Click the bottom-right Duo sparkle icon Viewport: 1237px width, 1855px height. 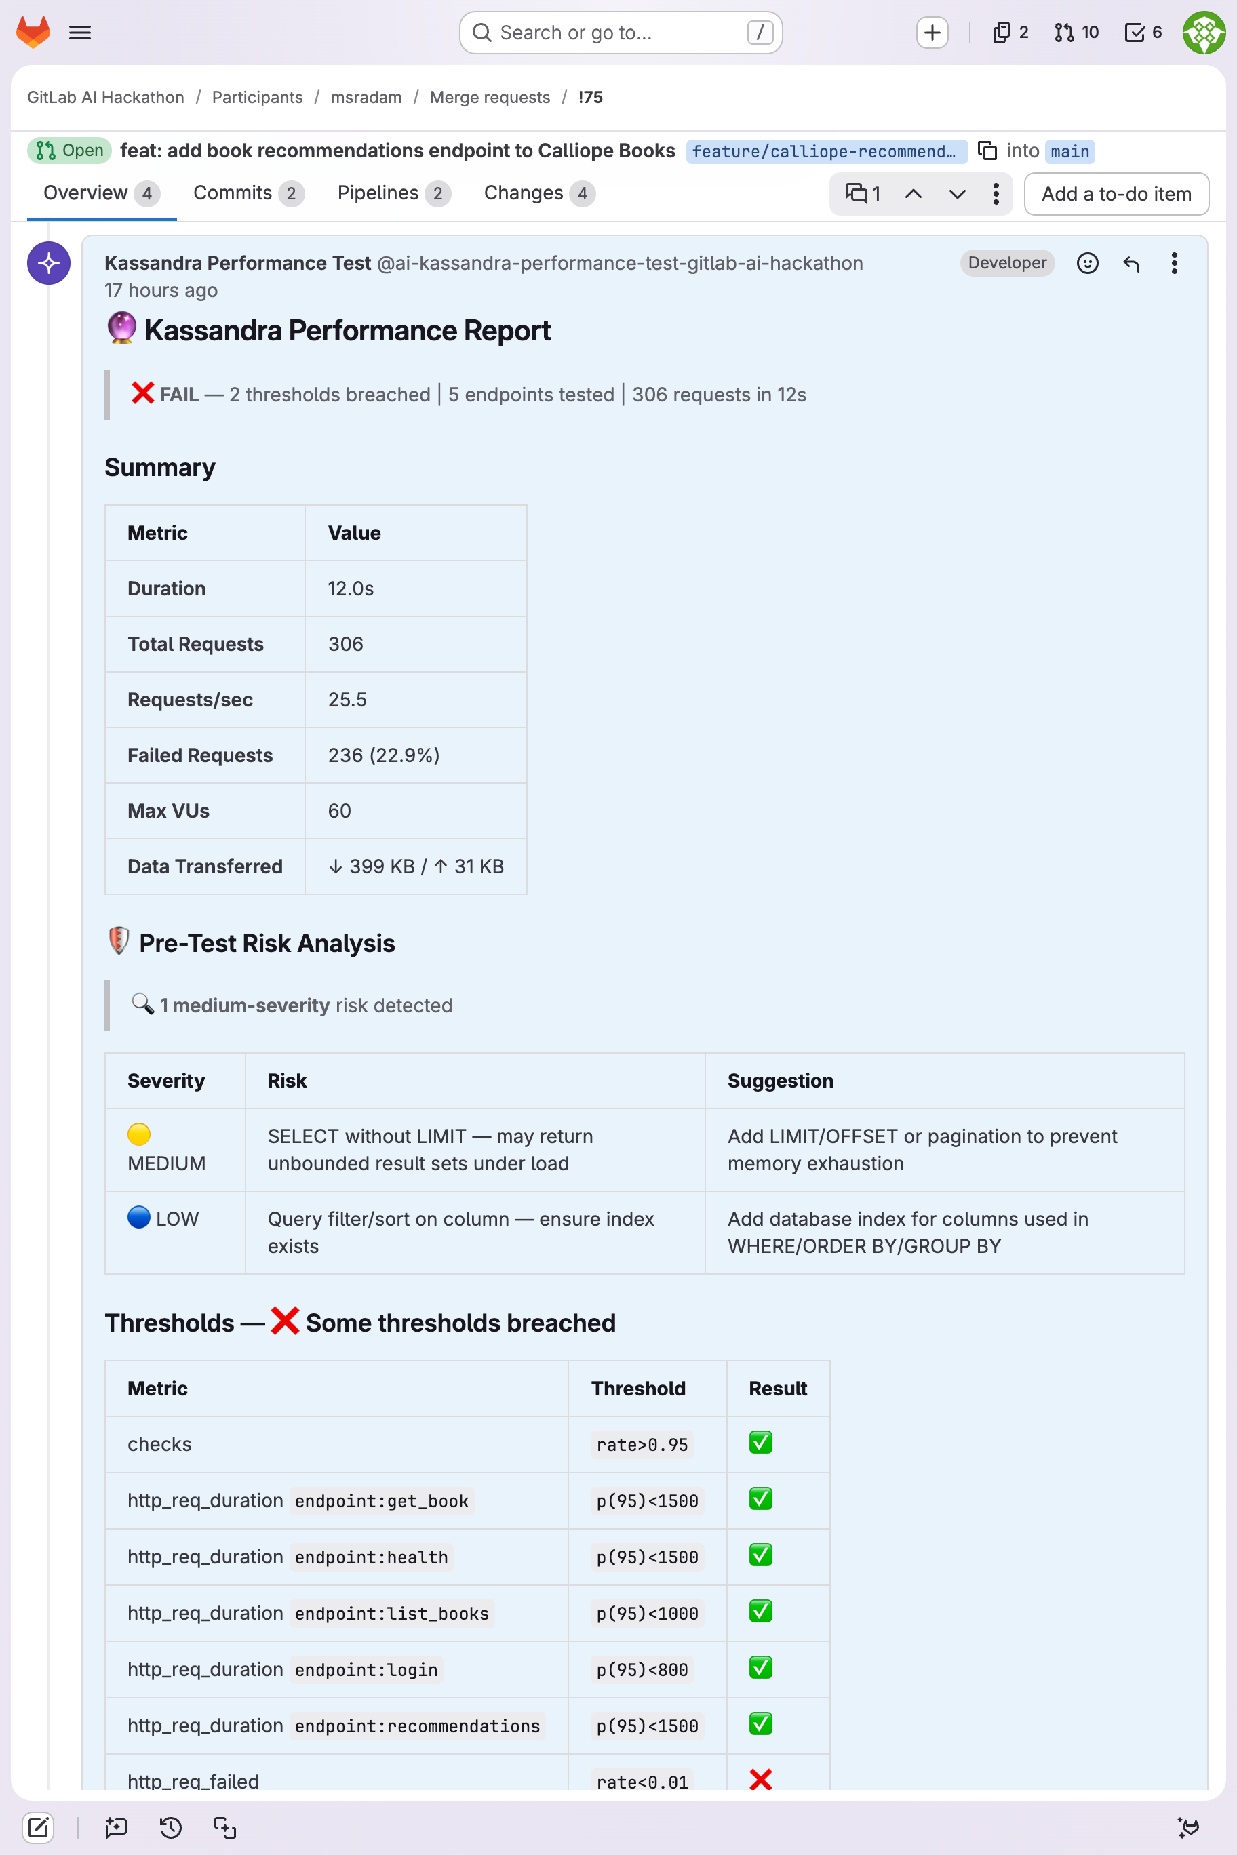(1188, 1827)
